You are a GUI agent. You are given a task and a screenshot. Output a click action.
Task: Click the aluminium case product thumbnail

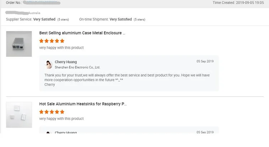(19, 44)
